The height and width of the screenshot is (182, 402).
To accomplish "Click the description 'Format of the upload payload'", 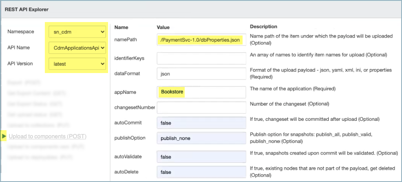I will point(321,73).
